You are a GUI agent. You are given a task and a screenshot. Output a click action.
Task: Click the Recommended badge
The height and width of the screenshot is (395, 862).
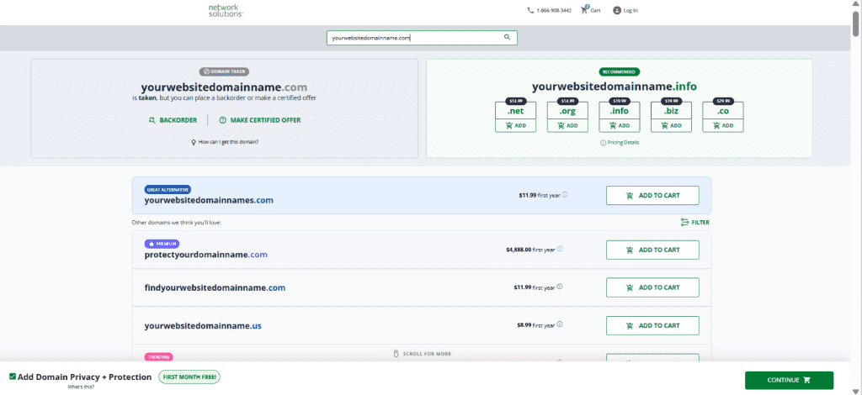pyautogui.click(x=619, y=71)
